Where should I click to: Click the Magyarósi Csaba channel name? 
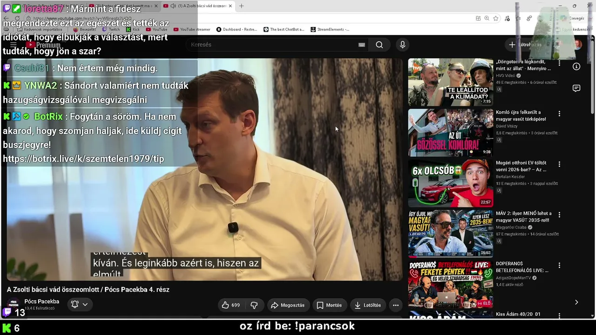(x=511, y=228)
